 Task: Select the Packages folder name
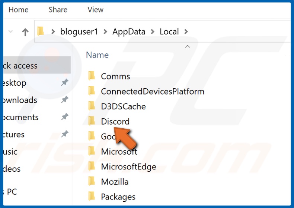pyautogui.click(x=118, y=197)
